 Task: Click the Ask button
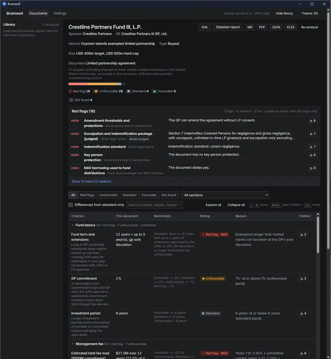pos(205,27)
